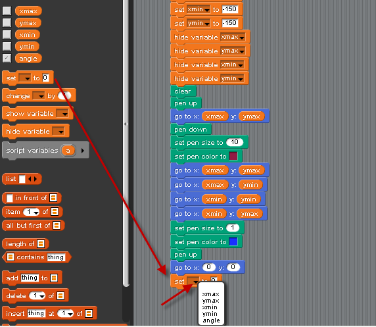Expand script variables with the right arrow

(x=83, y=151)
